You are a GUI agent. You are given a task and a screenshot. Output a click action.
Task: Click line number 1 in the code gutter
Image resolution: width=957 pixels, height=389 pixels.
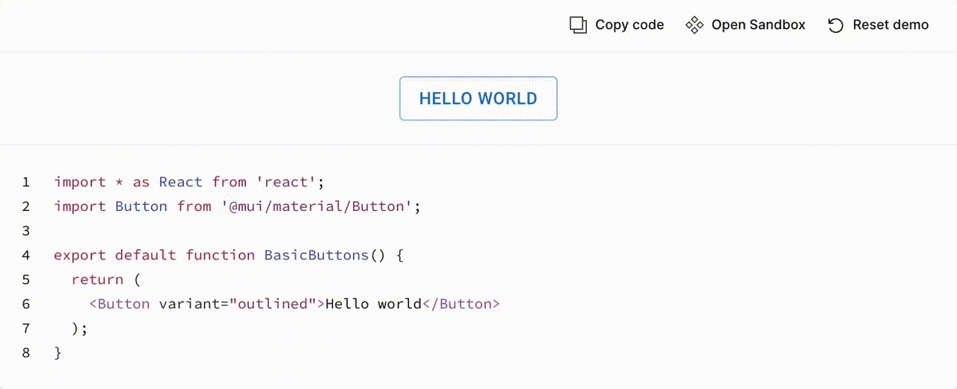tap(26, 182)
